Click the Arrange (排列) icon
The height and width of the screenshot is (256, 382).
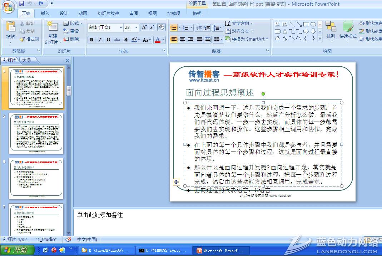click(x=331, y=27)
